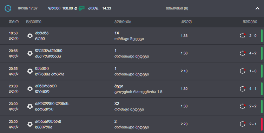Click the red lost status bar for კრასნოდარი
The image size is (264, 133).
(x=262, y=124)
